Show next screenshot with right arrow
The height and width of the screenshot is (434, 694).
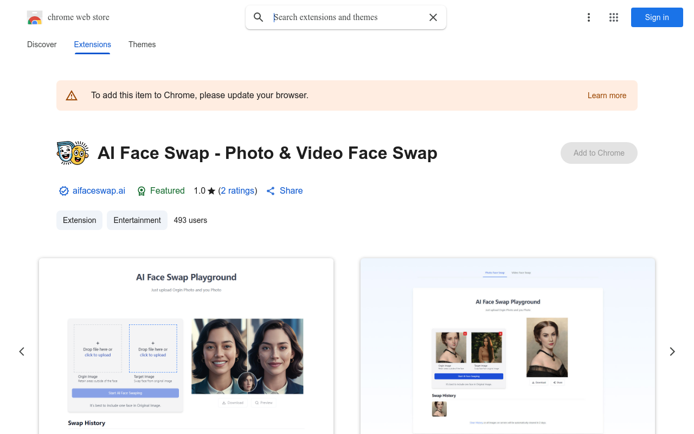(x=672, y=352)
